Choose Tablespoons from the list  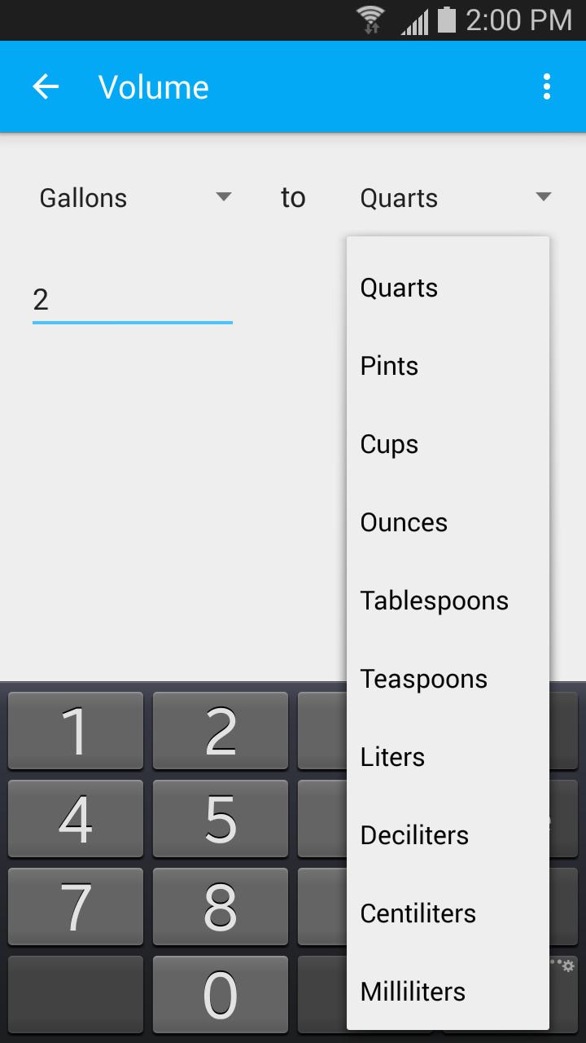(x=448, y=601)
